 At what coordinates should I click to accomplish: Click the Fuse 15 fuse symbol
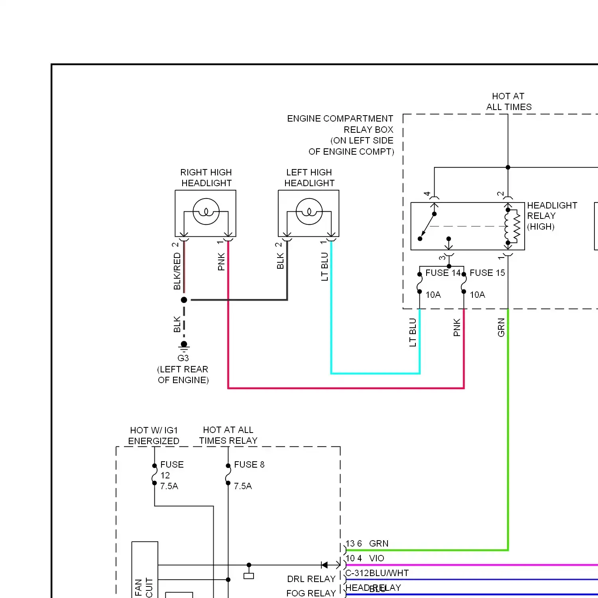click(x=464, y=283)
